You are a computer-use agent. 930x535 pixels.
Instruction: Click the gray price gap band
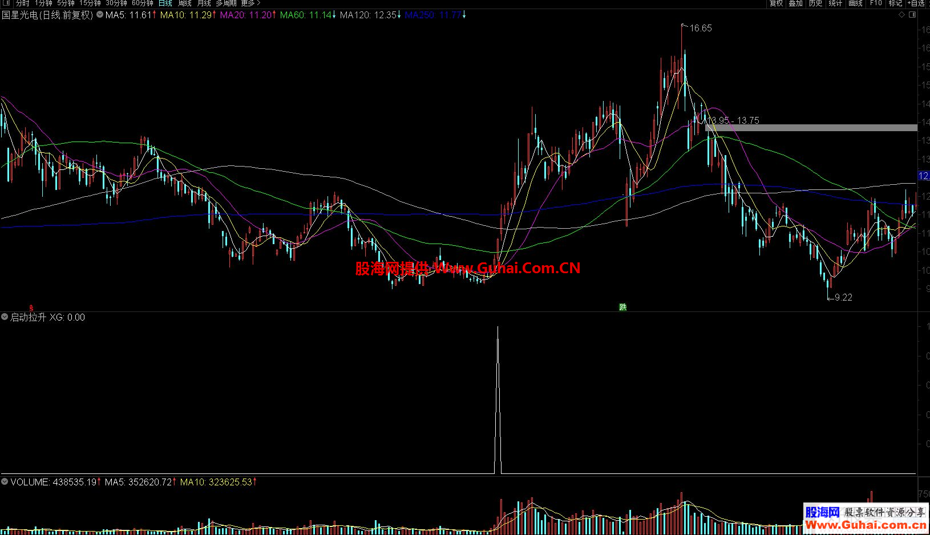(x=811, y=128)
